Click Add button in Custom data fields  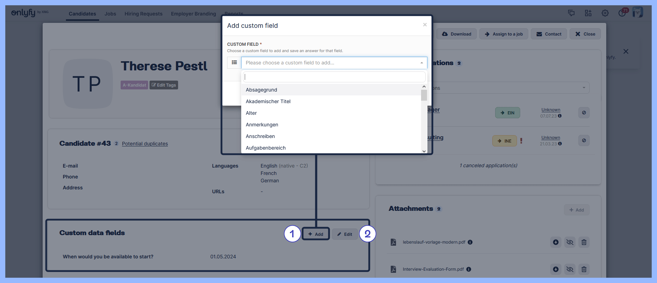(x=316, y=234)
